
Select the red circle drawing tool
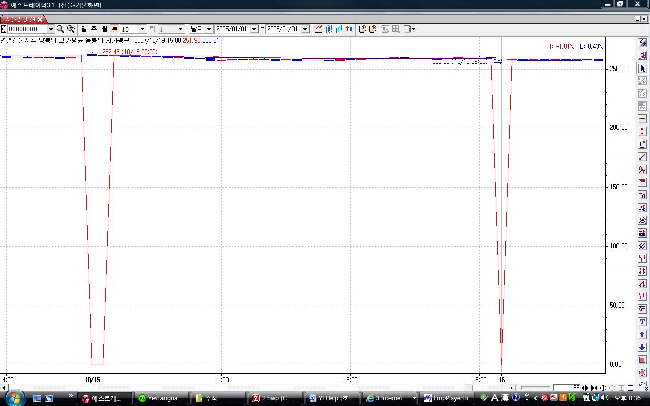click(x=642, y=373)
